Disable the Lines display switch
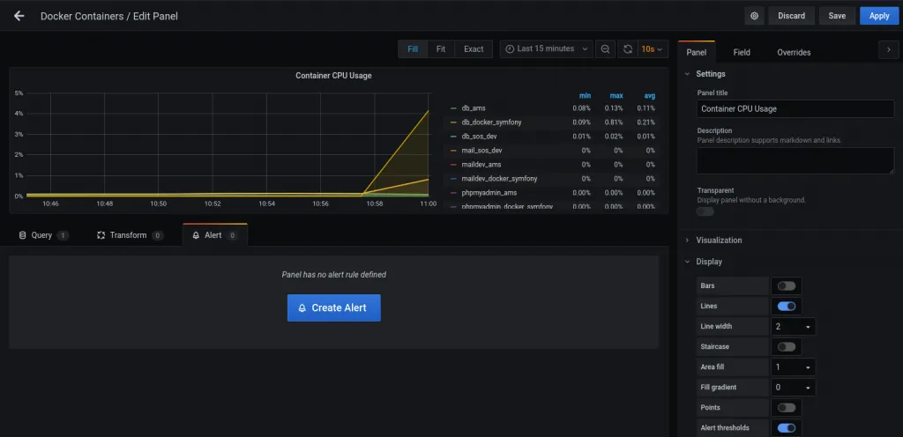The height and width of the screenshot is (437, 903). pos(786,306)
